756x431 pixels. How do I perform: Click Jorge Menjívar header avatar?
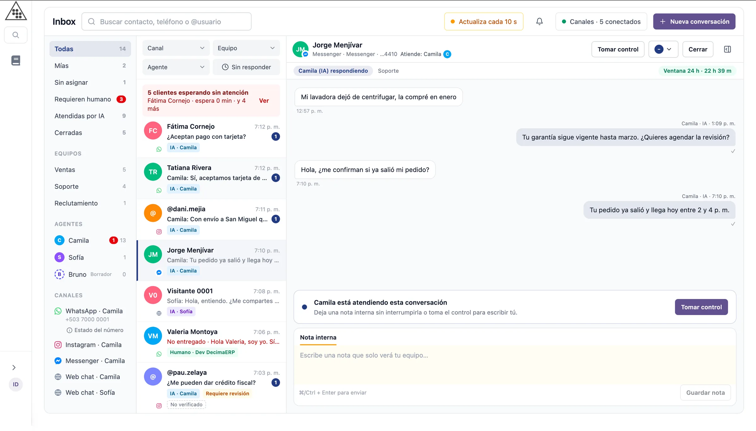(x=300, y=49)
